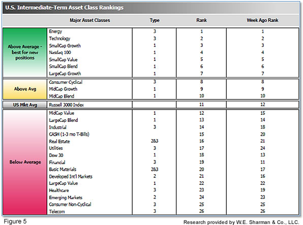Click the red Below Average category block
The height and width of the screenshot is (225, 303).
coord(25,162)
